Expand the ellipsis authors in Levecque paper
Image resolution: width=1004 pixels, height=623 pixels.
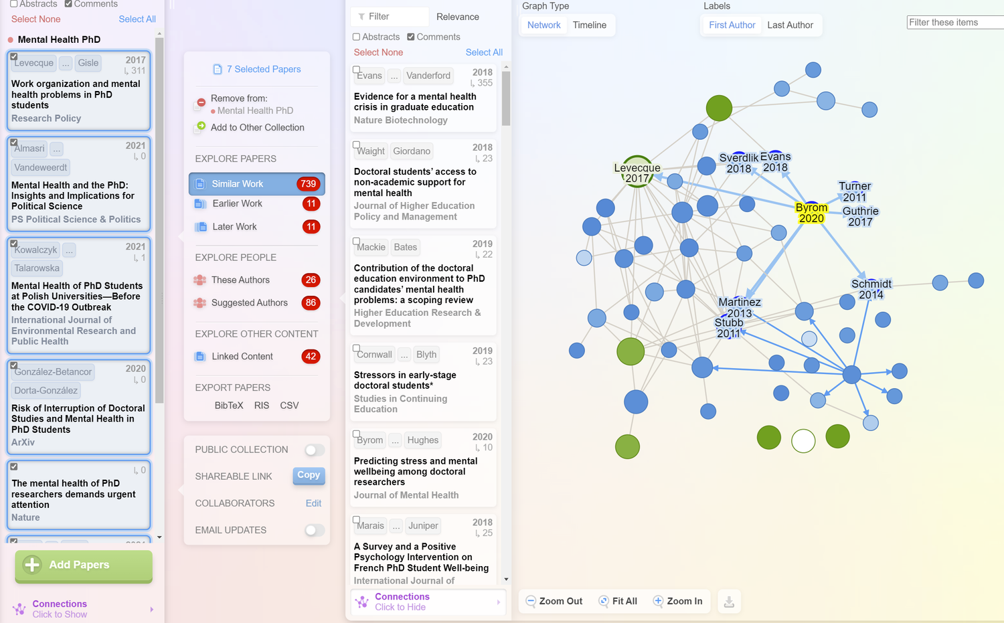coord(66,63)
